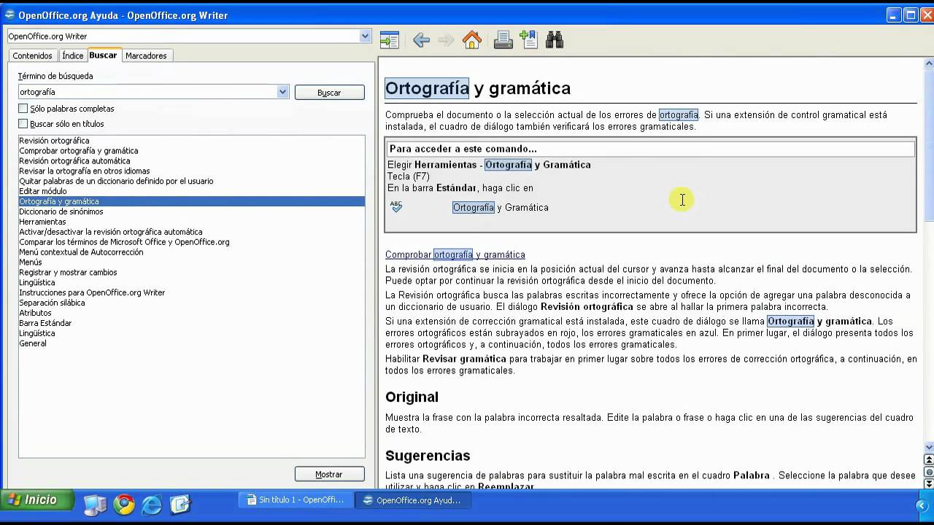The height and width of the screenshot is (525, 934).
Task: Enable Sólo palabras completas checkbox
Action: coord(23,109)
